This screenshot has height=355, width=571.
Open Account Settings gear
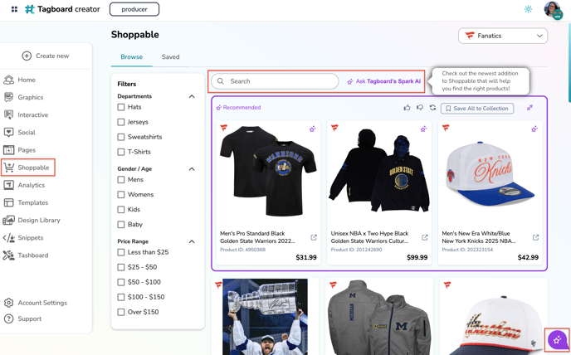9,303
